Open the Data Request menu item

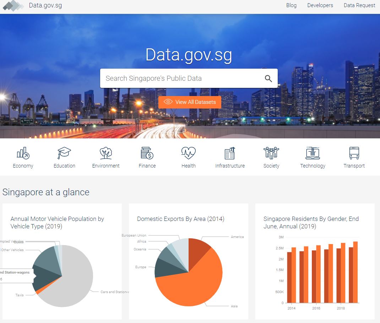click(x=359, y=5)
